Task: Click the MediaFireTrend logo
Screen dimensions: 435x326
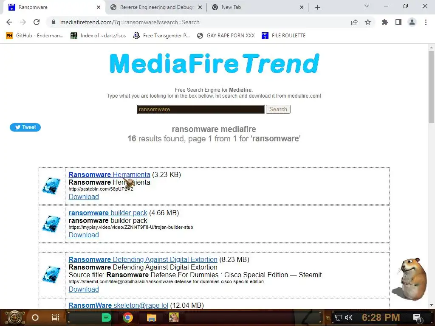Action: pos(214,64)
